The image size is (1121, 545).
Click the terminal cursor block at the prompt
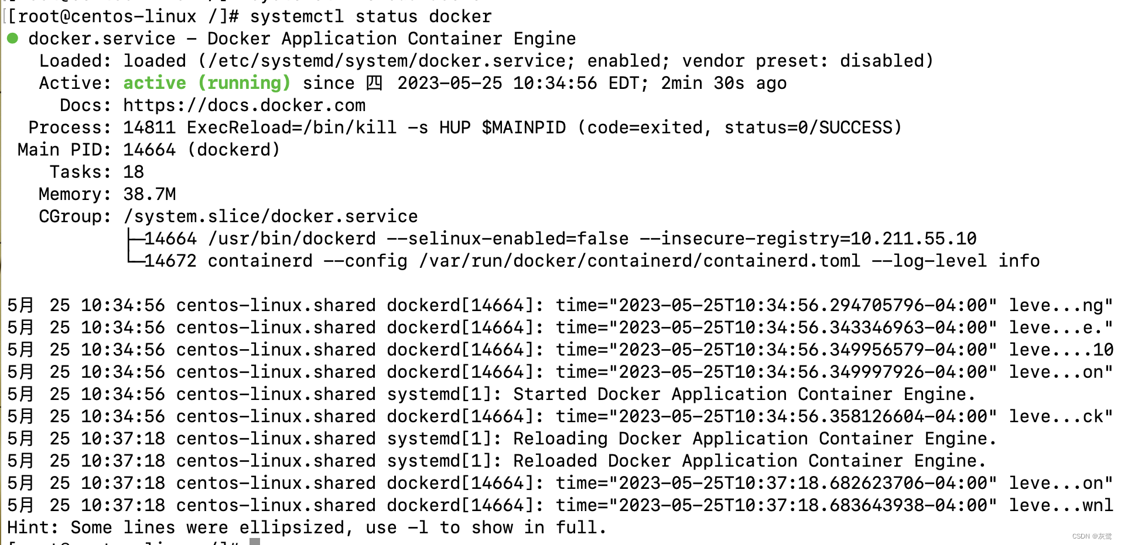pos(255,542)
